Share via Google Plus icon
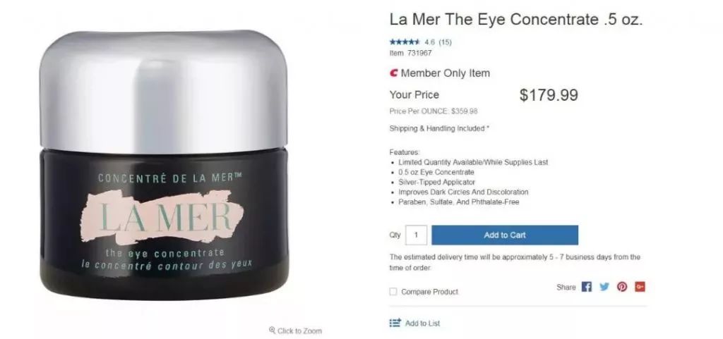 [x=640, y=287]
